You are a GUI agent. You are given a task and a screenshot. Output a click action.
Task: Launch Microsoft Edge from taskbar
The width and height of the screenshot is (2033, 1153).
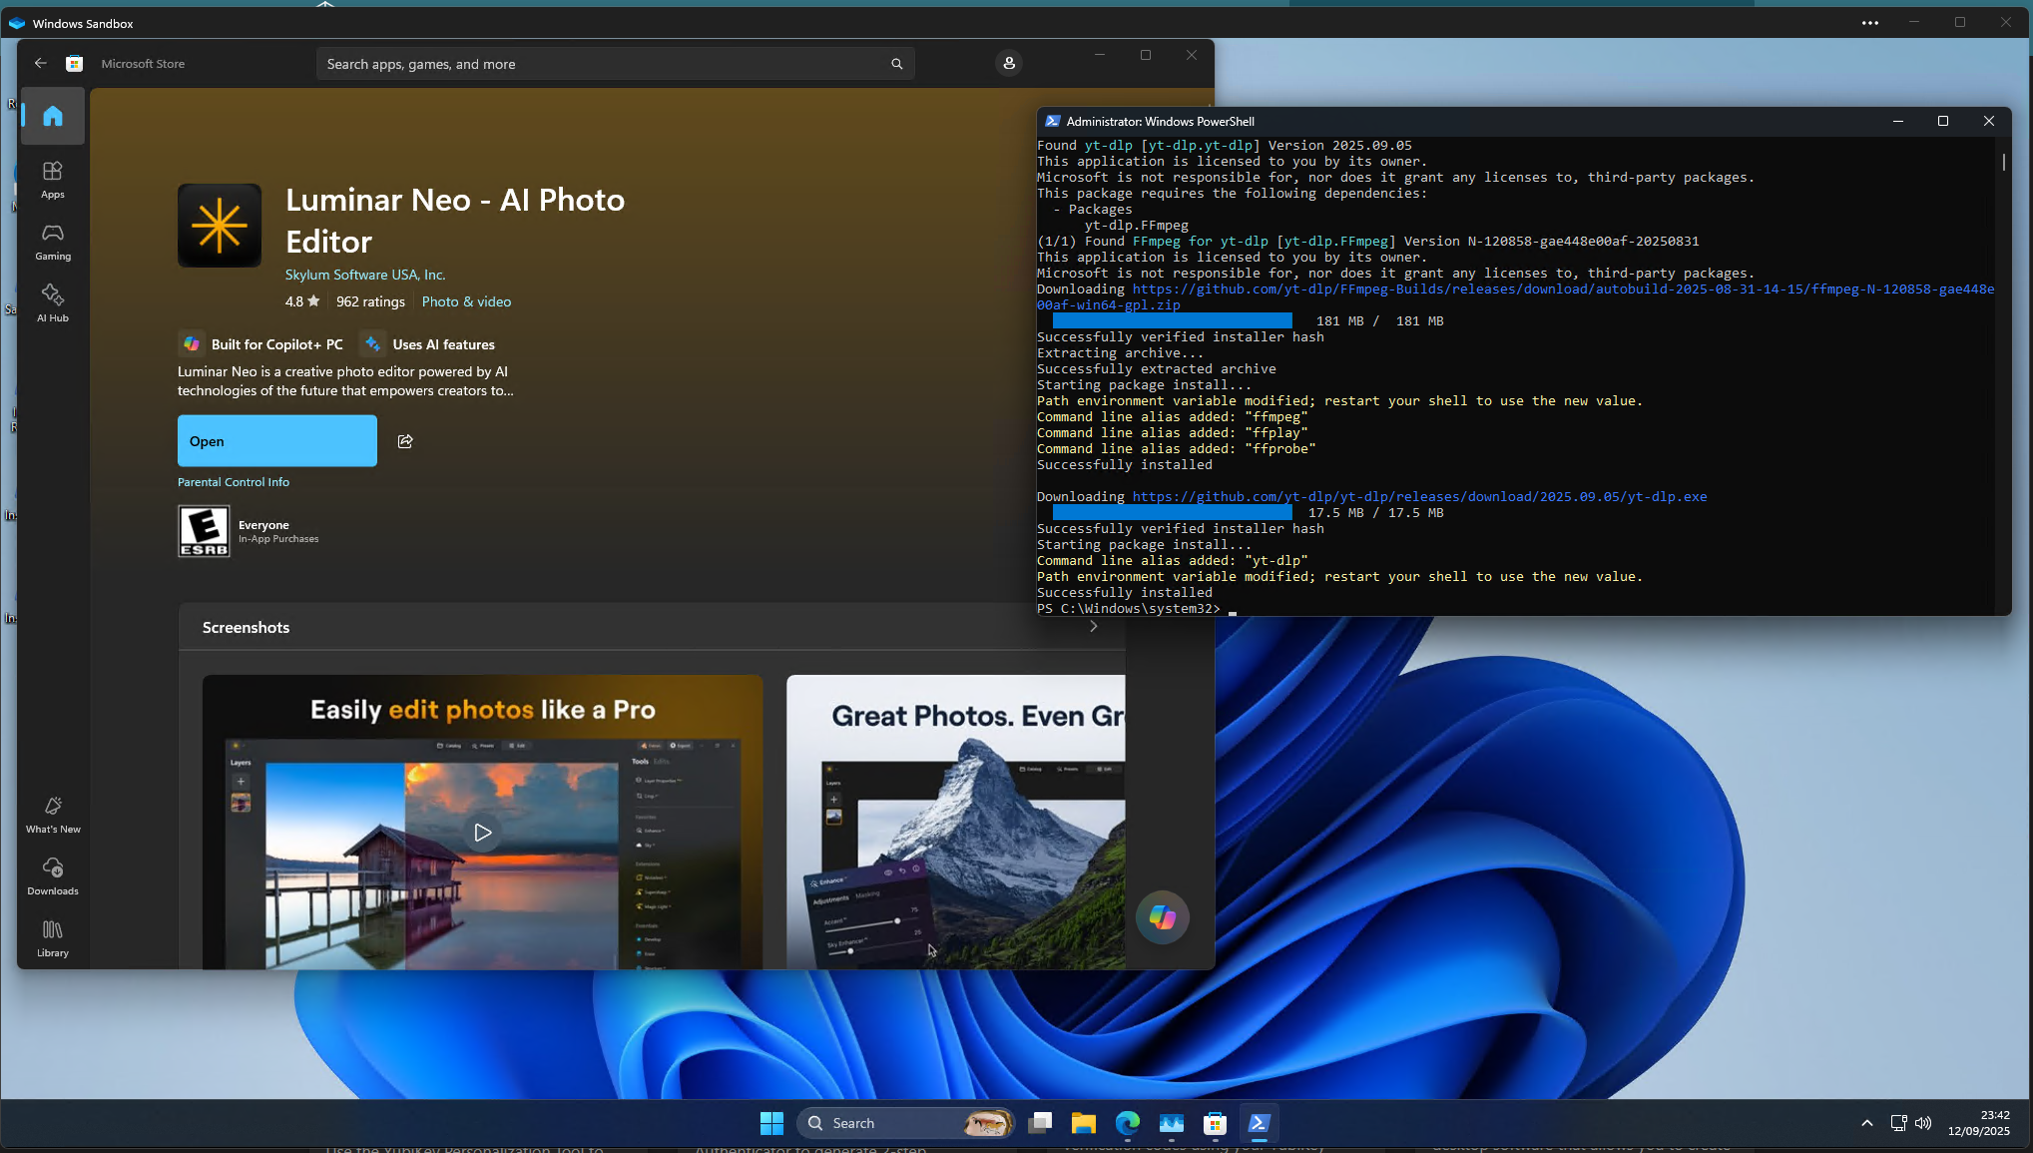pos(1128,1123)
